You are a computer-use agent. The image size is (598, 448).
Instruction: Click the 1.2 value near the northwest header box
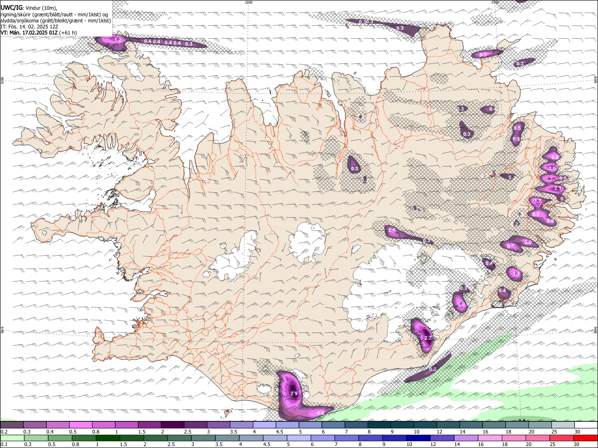point(118,40)
